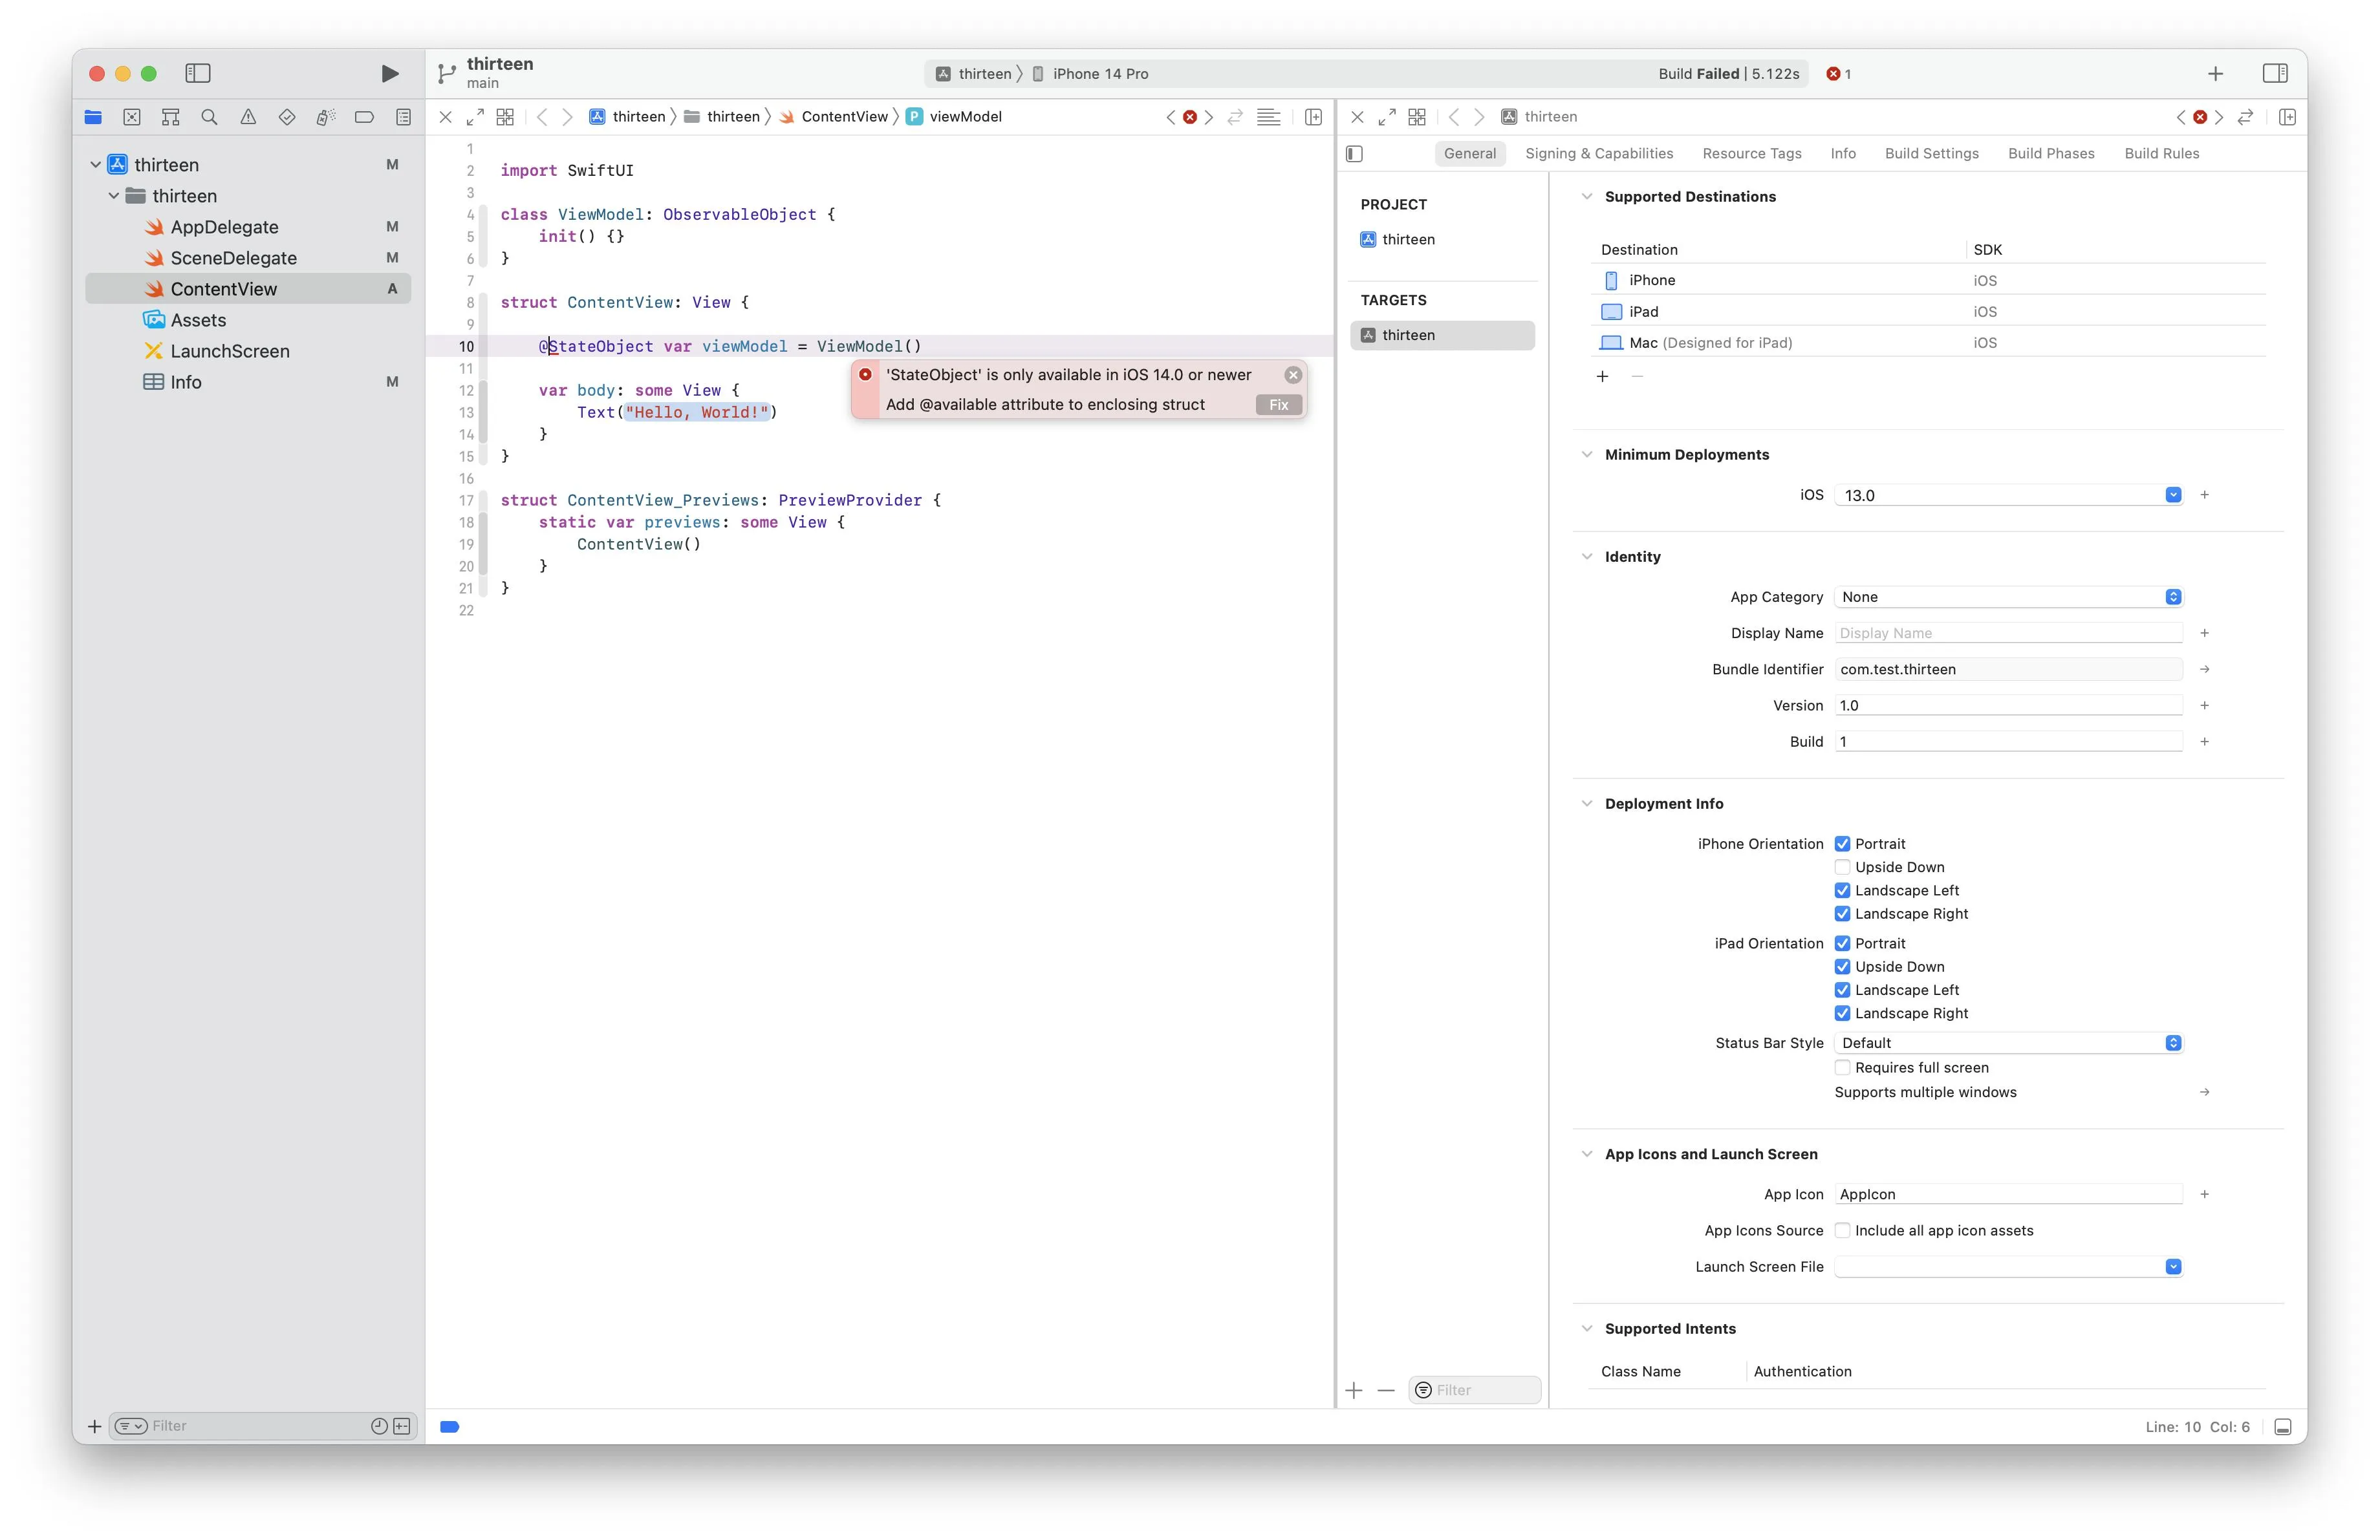
Task: Dismiss the StateObject error popup
Action: pos(1293,375)
